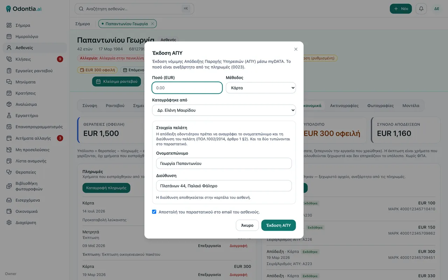This screenshot has width=448, height=280.
Task: Switch to the Μοντέλα tab
Action: (x=411, y=105)
